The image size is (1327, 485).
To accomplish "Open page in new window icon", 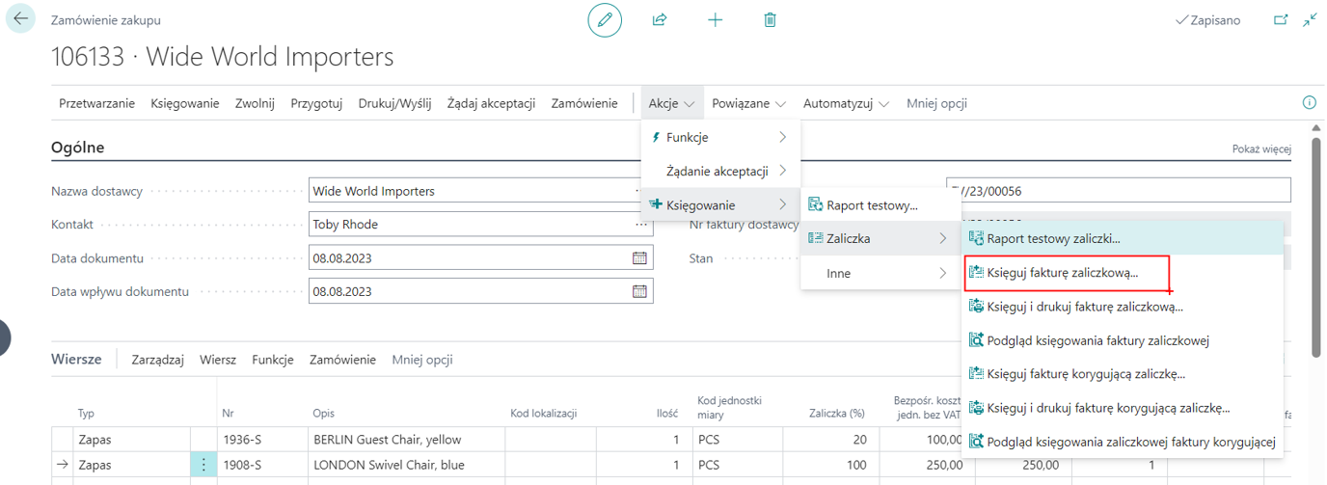I will click(x=1281, y=20).
